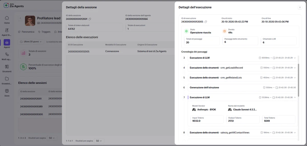Switch to the Triggers tab
This screenshot has height=146, width=307.
[x=44, y=32]
